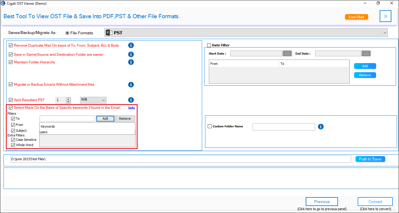This screenshot has width=399, height=213.
Task: Toggle Save in Same folder checkbox
Action: 11,55
